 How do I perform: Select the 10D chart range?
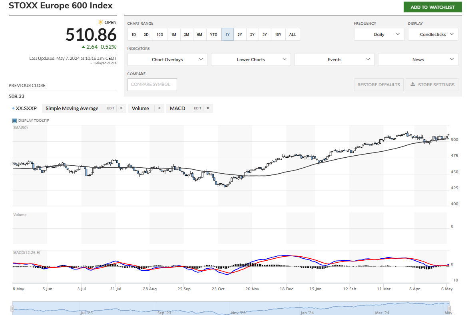tap(160, 35)
